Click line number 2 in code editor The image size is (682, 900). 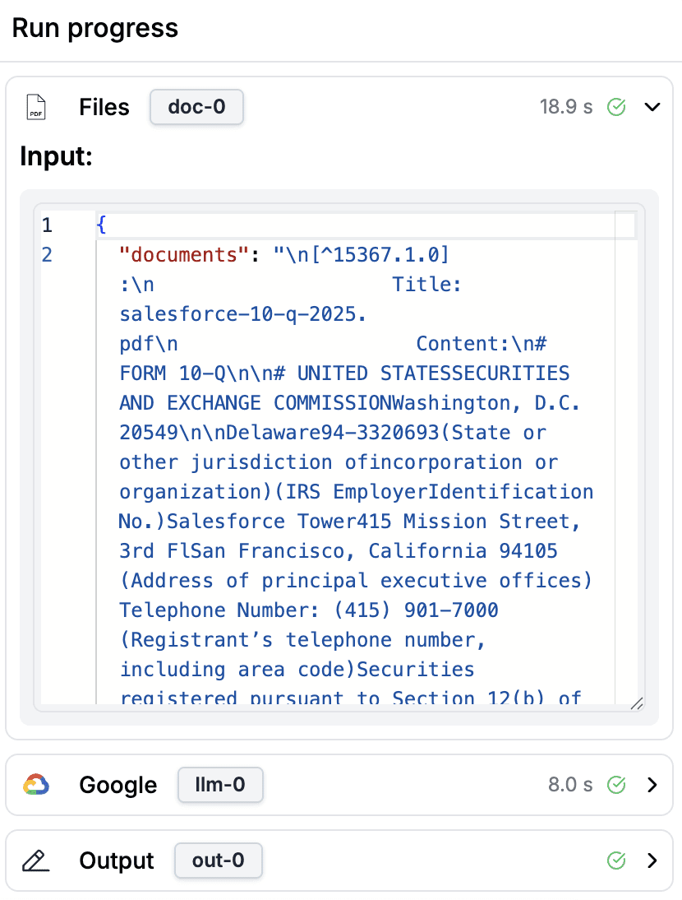coord(47,255)
